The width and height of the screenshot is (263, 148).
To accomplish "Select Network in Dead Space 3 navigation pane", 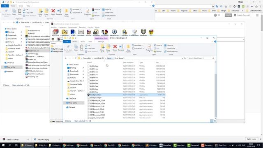I will (x=72, y=107).
